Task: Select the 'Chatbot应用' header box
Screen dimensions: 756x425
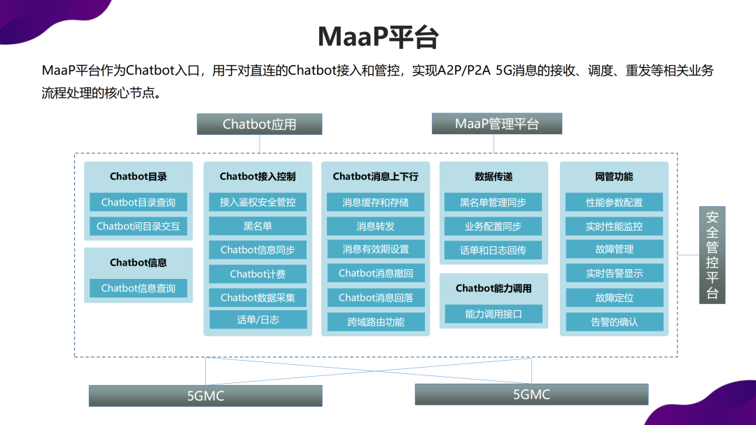Action: point(260,124)
